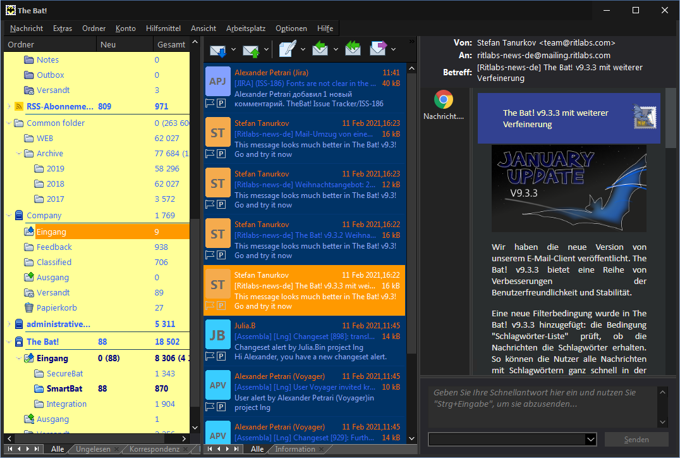Image resolution: width=680 pixels, height=458 pixels.
Task: Toggle flag on v9.3.2 Weihnachten message
Action: pyautogui.click(x=210, y=256)
